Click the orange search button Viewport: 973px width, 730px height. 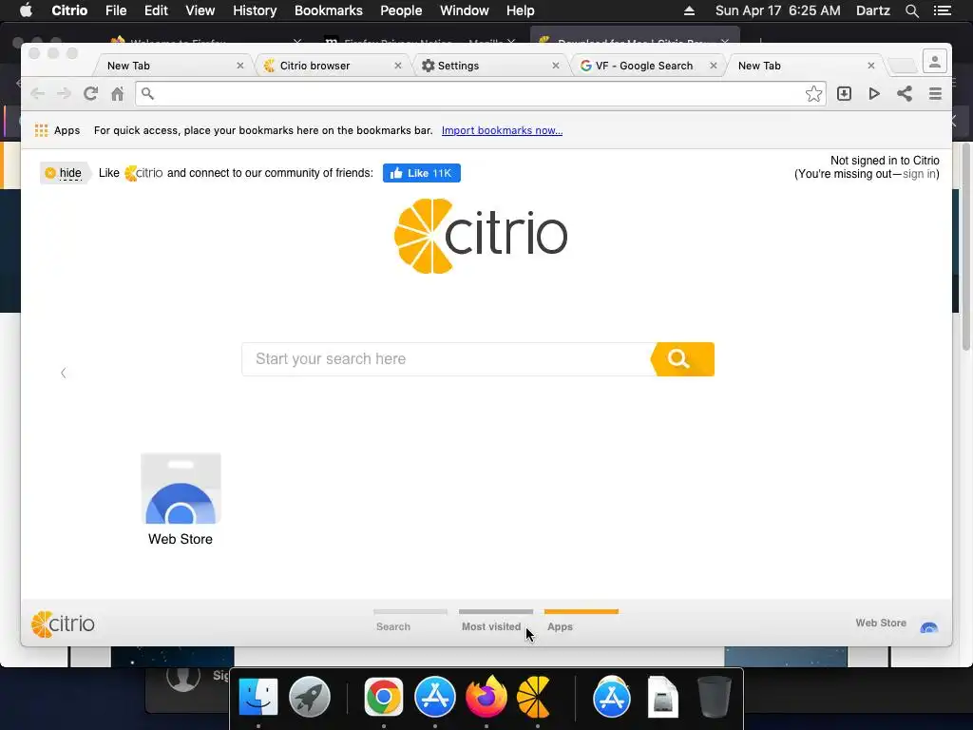pos(682,358)
